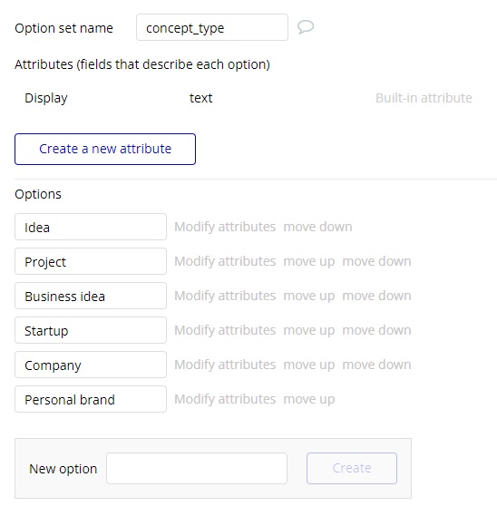Move the Personal brand option up
Screen dimensions: 497x516
click(309, 400)
